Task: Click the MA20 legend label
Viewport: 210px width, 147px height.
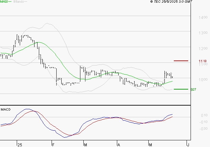Action: [4, 1]
